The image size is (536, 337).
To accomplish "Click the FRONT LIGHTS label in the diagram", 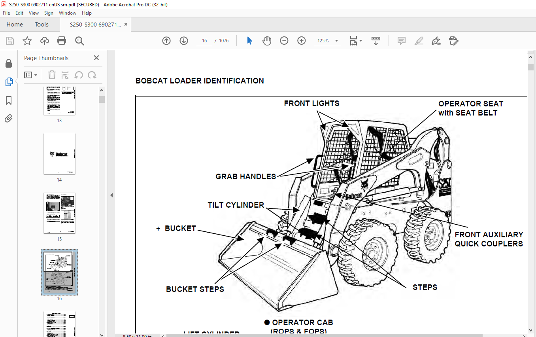I will 311,103.
